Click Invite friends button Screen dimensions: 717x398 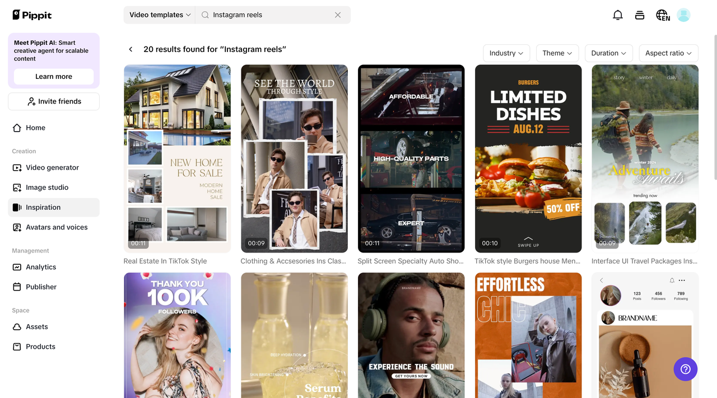[x=54, y=101]
